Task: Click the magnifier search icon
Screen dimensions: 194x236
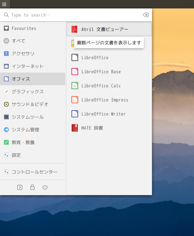Action: [6, 15]
